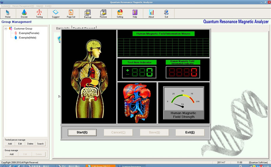Select Example(Female) in customer tree

27,33
